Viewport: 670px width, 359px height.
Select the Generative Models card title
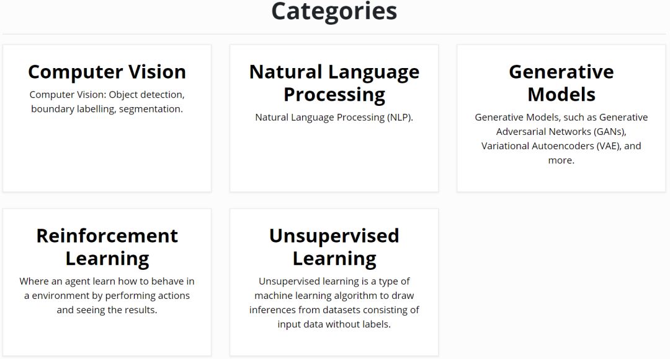tap(561, 83)
